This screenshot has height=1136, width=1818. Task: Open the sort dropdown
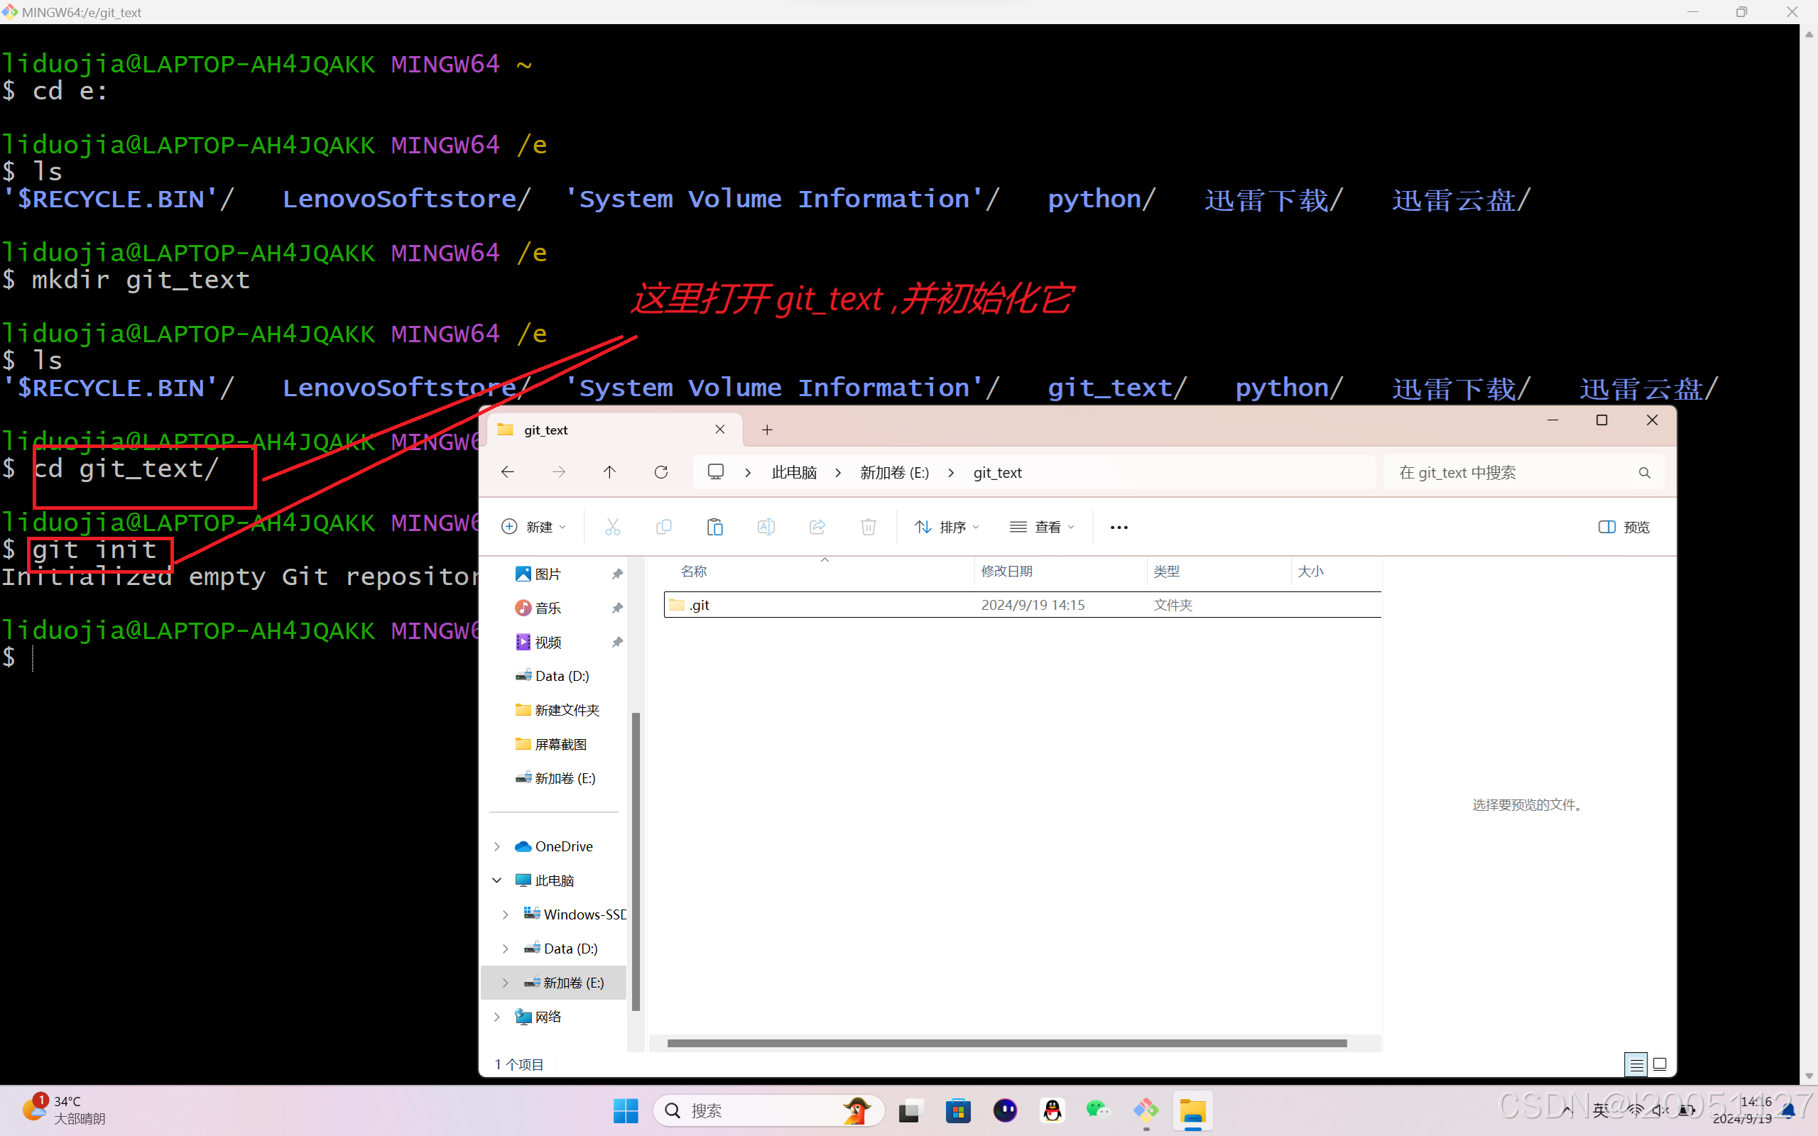point(947,527)
